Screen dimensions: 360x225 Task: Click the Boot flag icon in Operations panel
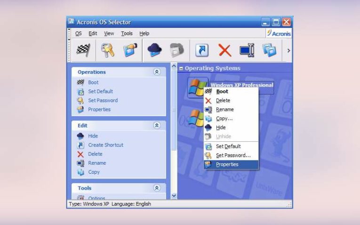(80, 82)
